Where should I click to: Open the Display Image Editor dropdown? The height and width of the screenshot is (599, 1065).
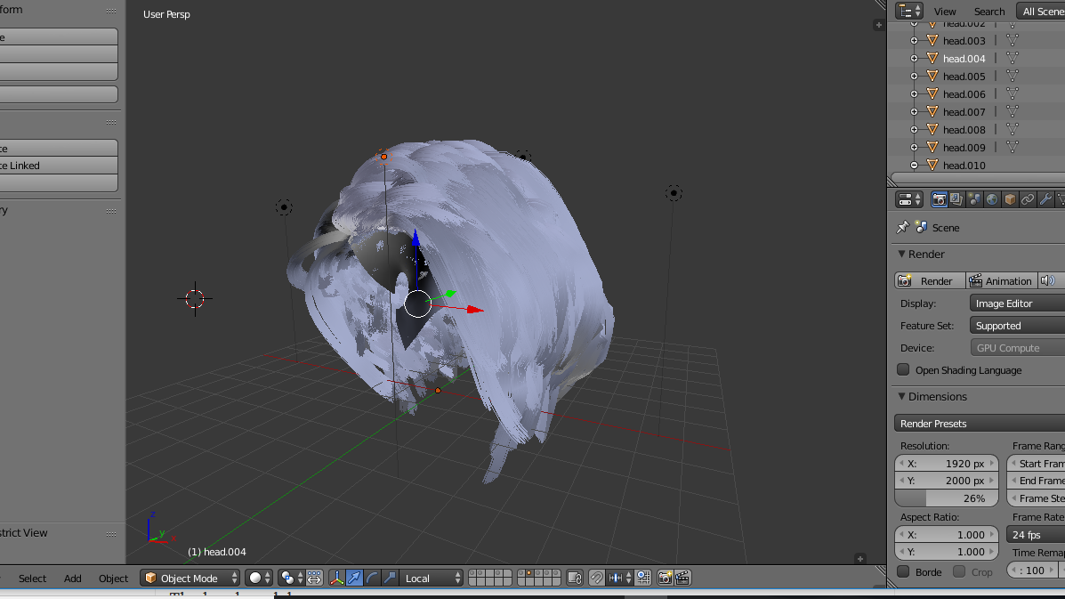(x=1018, y=304)
